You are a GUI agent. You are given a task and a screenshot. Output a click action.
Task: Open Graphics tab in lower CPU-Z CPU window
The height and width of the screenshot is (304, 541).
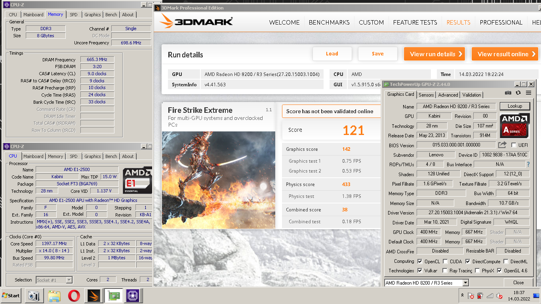93,156
